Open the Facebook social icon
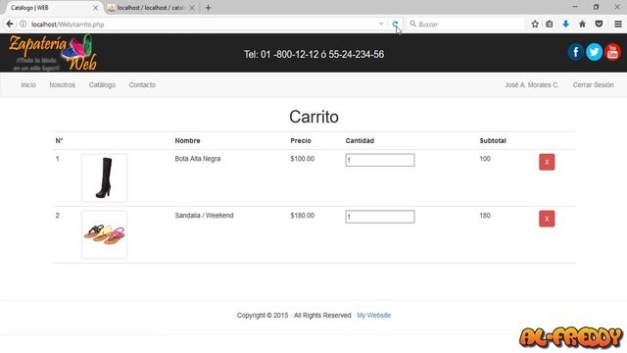The height and width of the screenshot is (353, 627). 575,52
